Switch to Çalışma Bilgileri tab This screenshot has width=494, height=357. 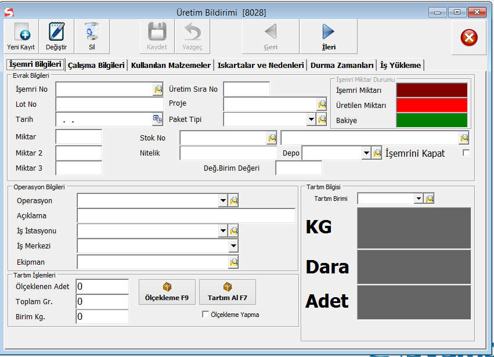96,65
